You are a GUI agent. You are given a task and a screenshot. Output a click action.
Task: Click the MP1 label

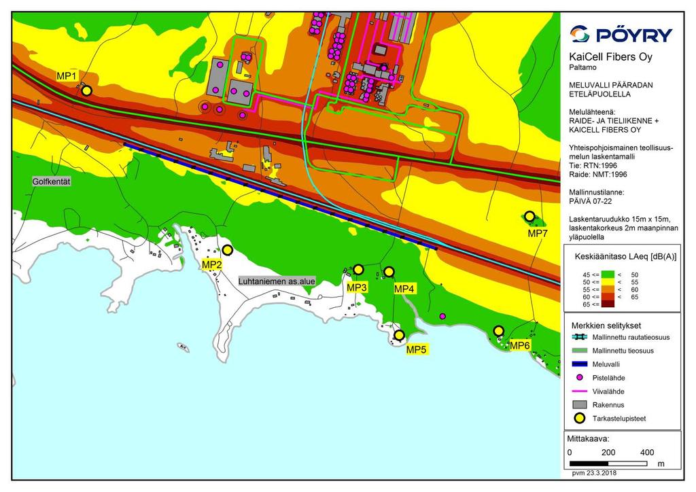[67, 76]
